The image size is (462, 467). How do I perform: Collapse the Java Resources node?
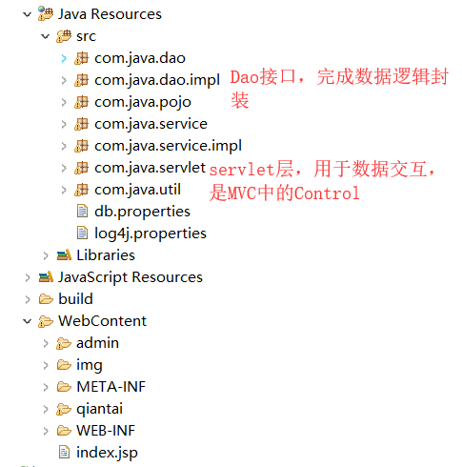tap(28, 14)
